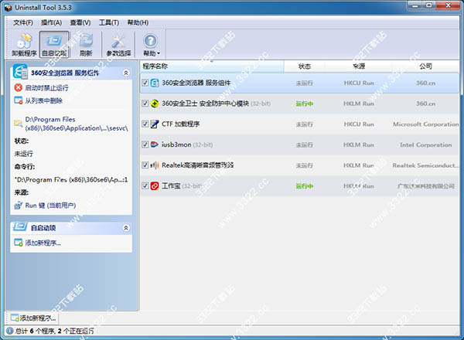Open the 查看(V) menu

pyautogui.click(x=80, y=22)
